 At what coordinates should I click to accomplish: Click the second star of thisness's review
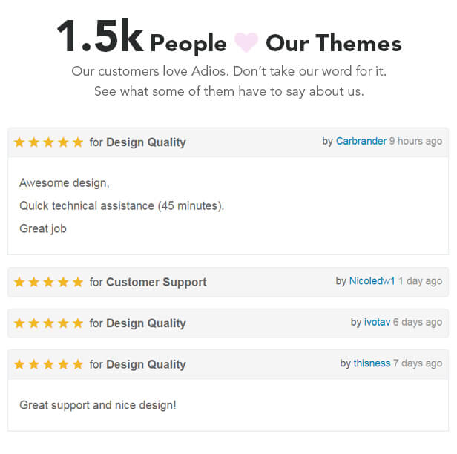(34, 364)
